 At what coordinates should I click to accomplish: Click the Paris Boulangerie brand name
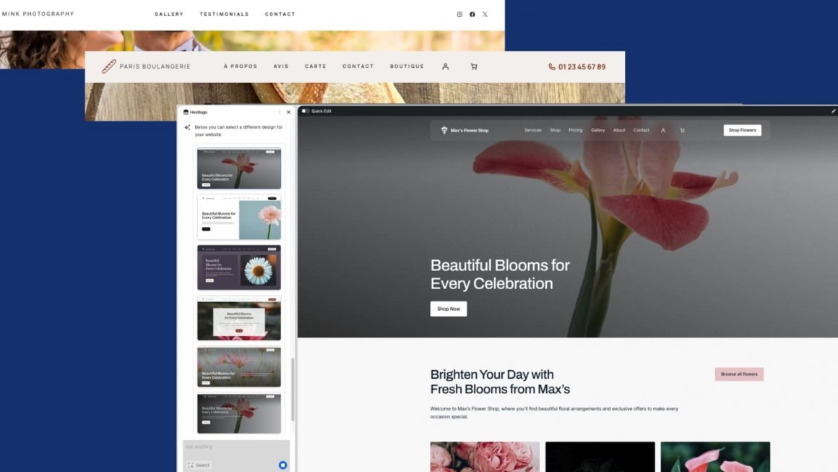(x=155, y=66)
